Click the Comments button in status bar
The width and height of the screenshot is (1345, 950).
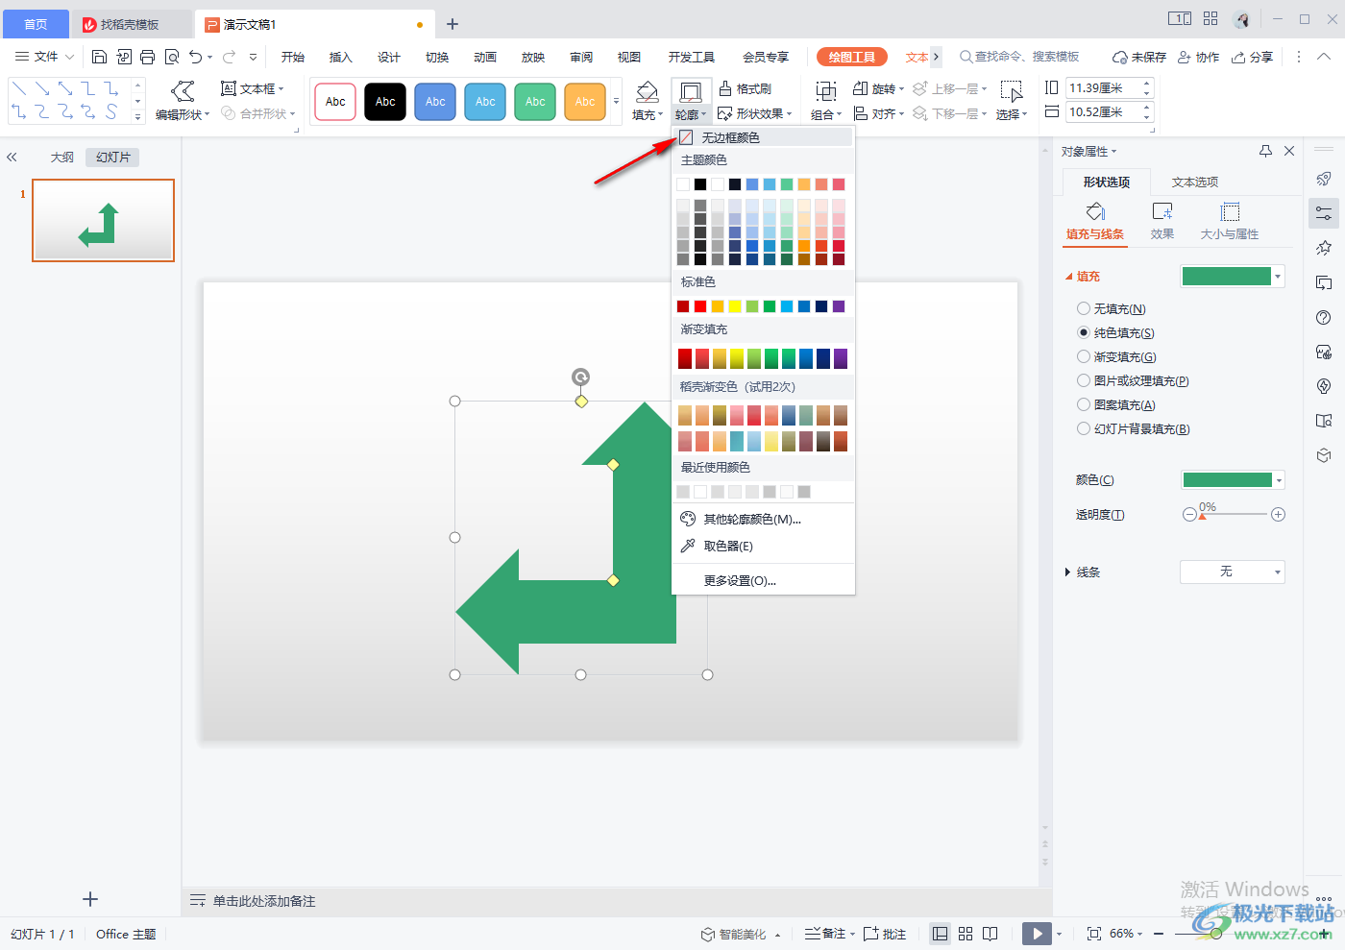(885, 934)
